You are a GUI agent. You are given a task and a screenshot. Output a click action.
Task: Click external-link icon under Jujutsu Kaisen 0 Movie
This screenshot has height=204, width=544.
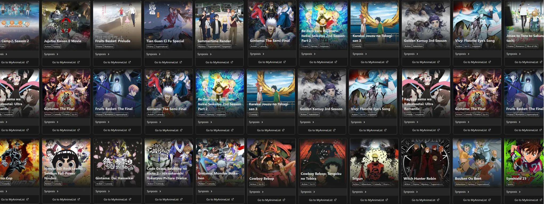78,62
